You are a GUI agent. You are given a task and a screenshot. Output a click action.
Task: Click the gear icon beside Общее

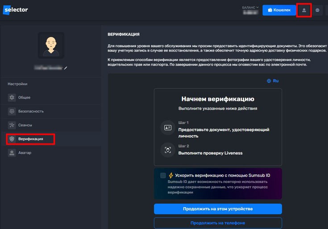[x=12, y=97]
